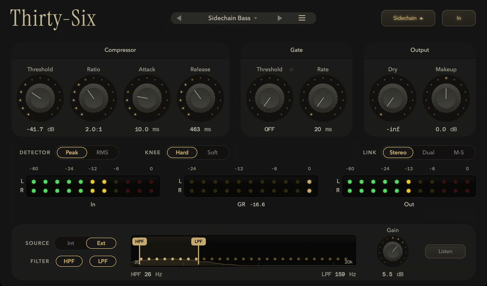Viewport: 487px width, 286px height.
Task: Click the 20 ms rate value
Action: point(323,129)
